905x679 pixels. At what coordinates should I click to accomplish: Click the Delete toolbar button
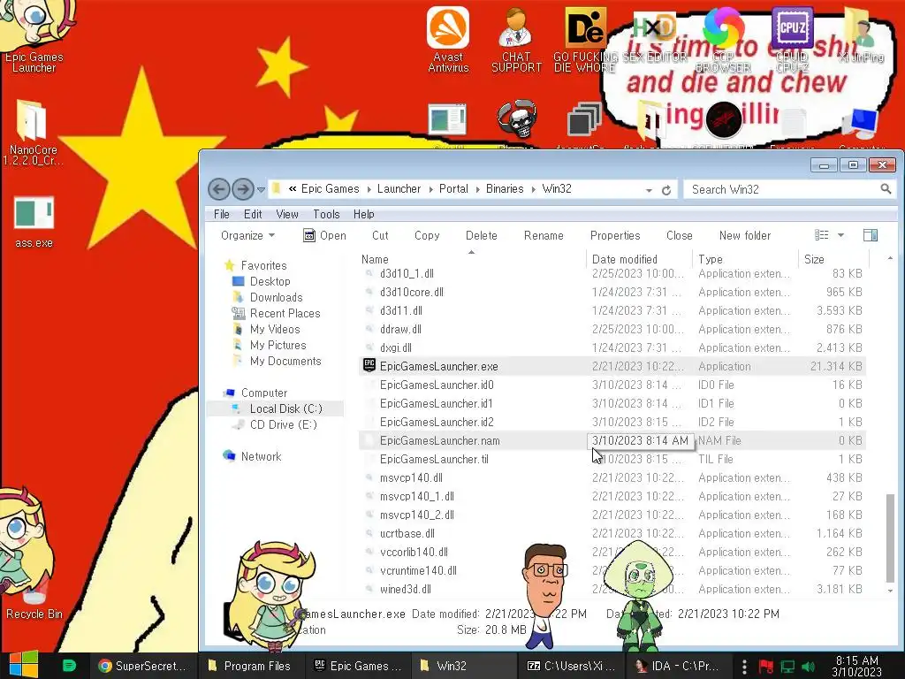click(x=482, y=235)
